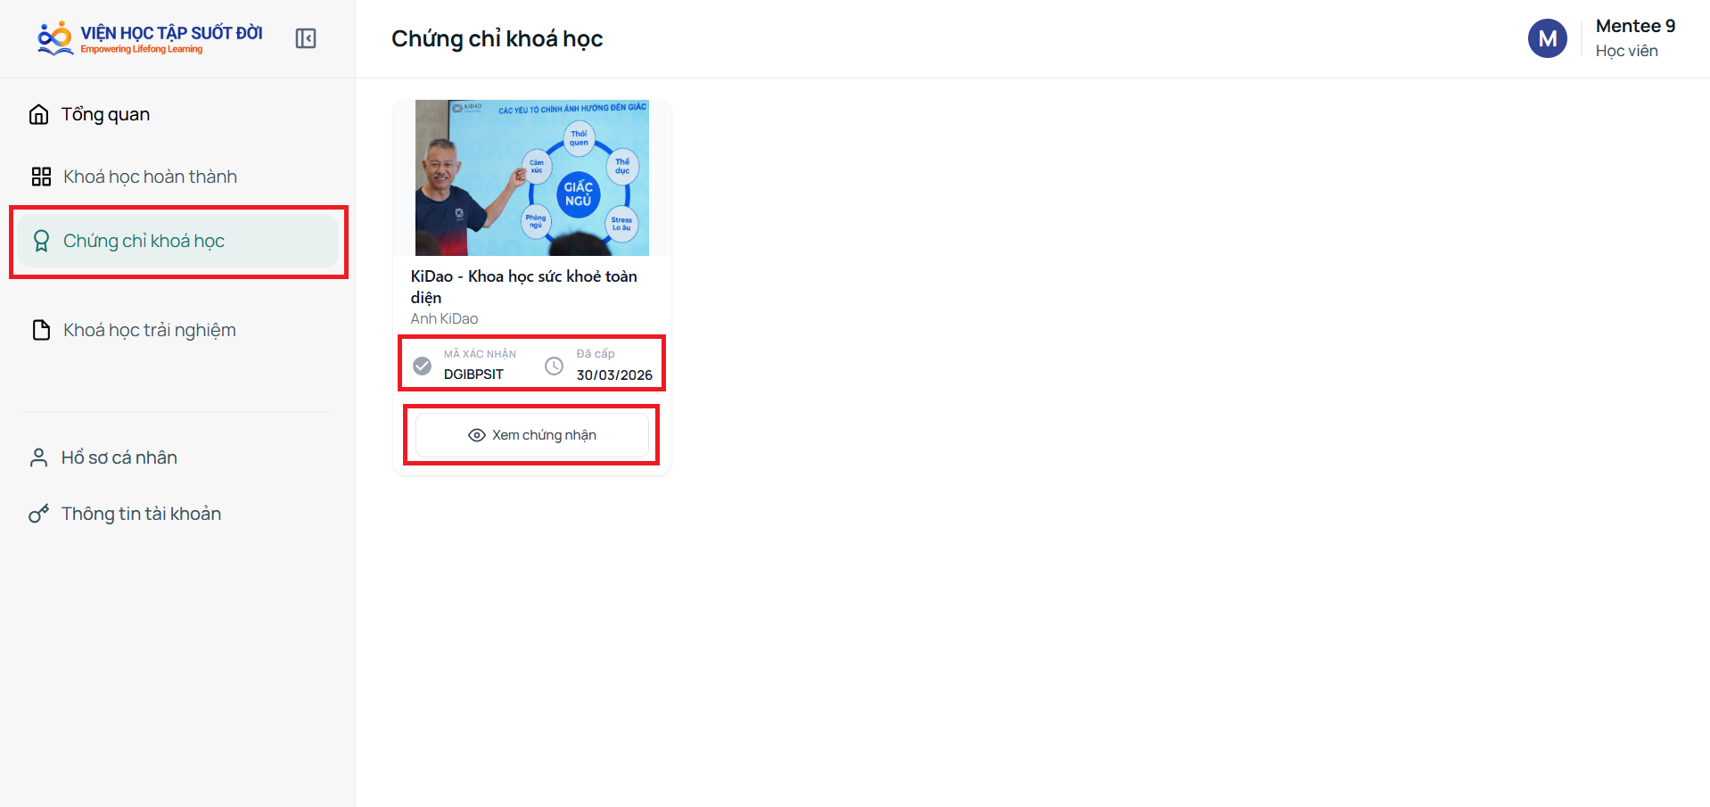Click the key icon for Thông tin tài khoản
This screenshot has width=1710, height=807.
click(x=38, y=514)
